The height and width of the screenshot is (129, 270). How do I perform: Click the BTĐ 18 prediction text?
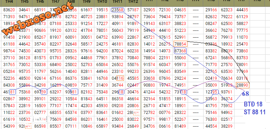pyautogui.click(x=253, y=104)
